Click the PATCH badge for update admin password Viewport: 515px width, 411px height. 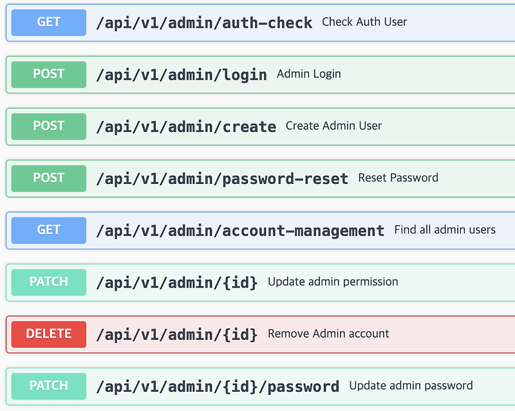[48, 385]
